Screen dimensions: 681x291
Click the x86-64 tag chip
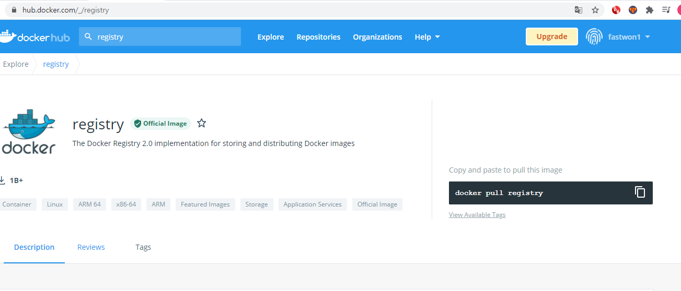[x=126, y=204]
